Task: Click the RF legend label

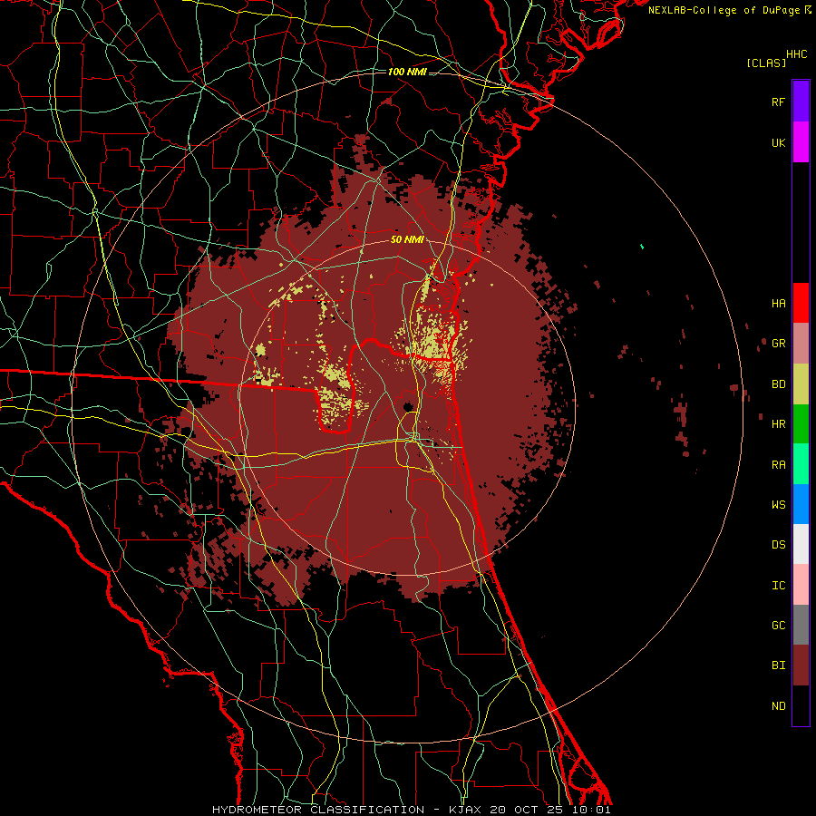Action: click(x=778, y=102)
